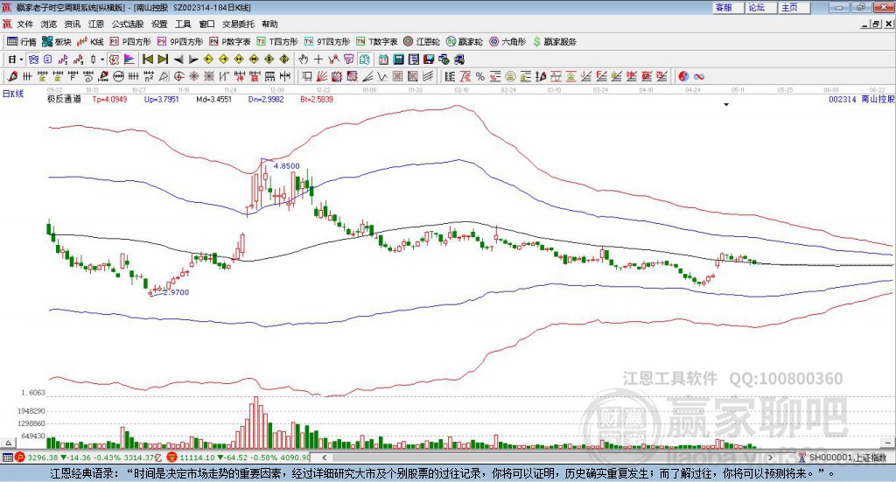Click the red crosshair circle target icon
This screenshot has height=482, width=896.
(178, 76)
